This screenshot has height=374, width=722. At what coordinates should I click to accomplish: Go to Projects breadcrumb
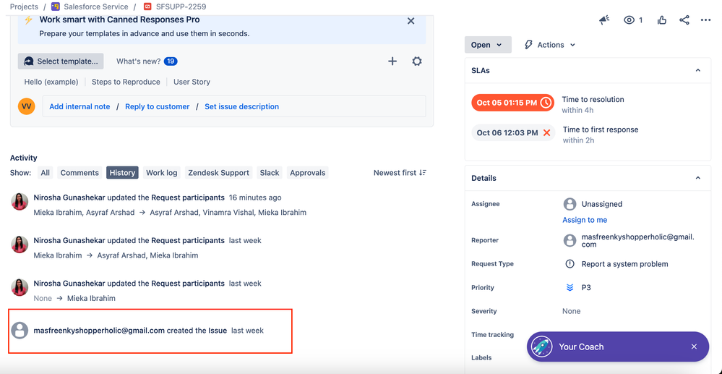point(24,7)
